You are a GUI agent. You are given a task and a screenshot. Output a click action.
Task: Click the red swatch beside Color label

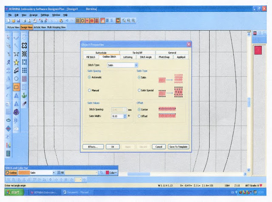[x=108, y=173]
